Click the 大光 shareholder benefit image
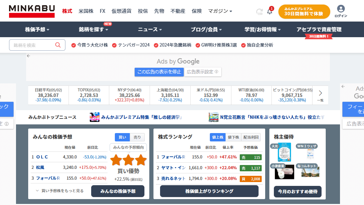Image resolution: width=364 pixels, height=205 pixels. pyautogui.click(x=284, y=152)
